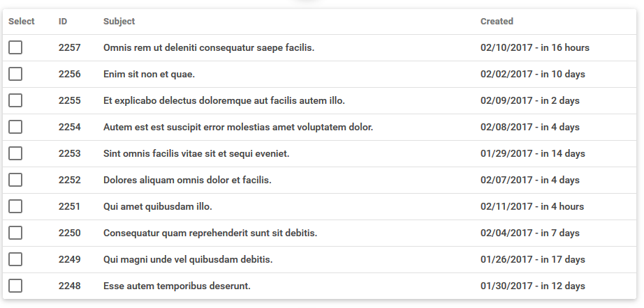Click the Subject column header
The image size is (644, 308).
[x=119, y=22]
